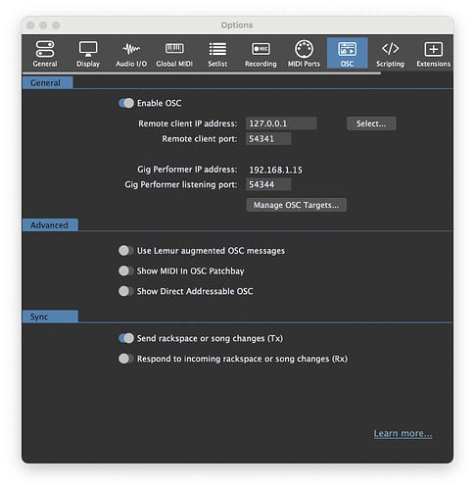Select the OSC options icon

point(347,53)
